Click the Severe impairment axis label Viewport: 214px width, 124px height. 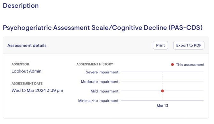point(102,72)
